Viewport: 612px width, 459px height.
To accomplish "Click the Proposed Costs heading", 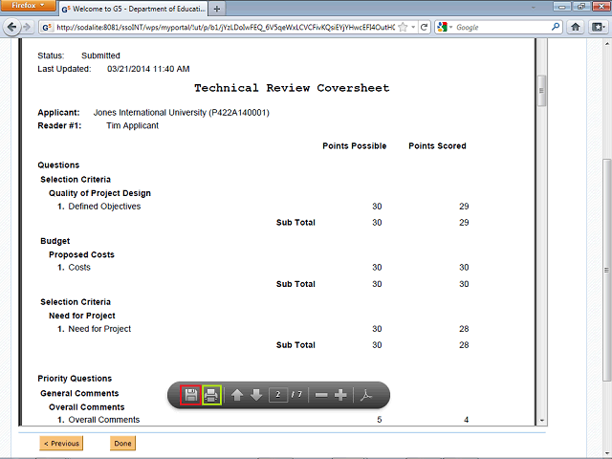I will point(81,255).
